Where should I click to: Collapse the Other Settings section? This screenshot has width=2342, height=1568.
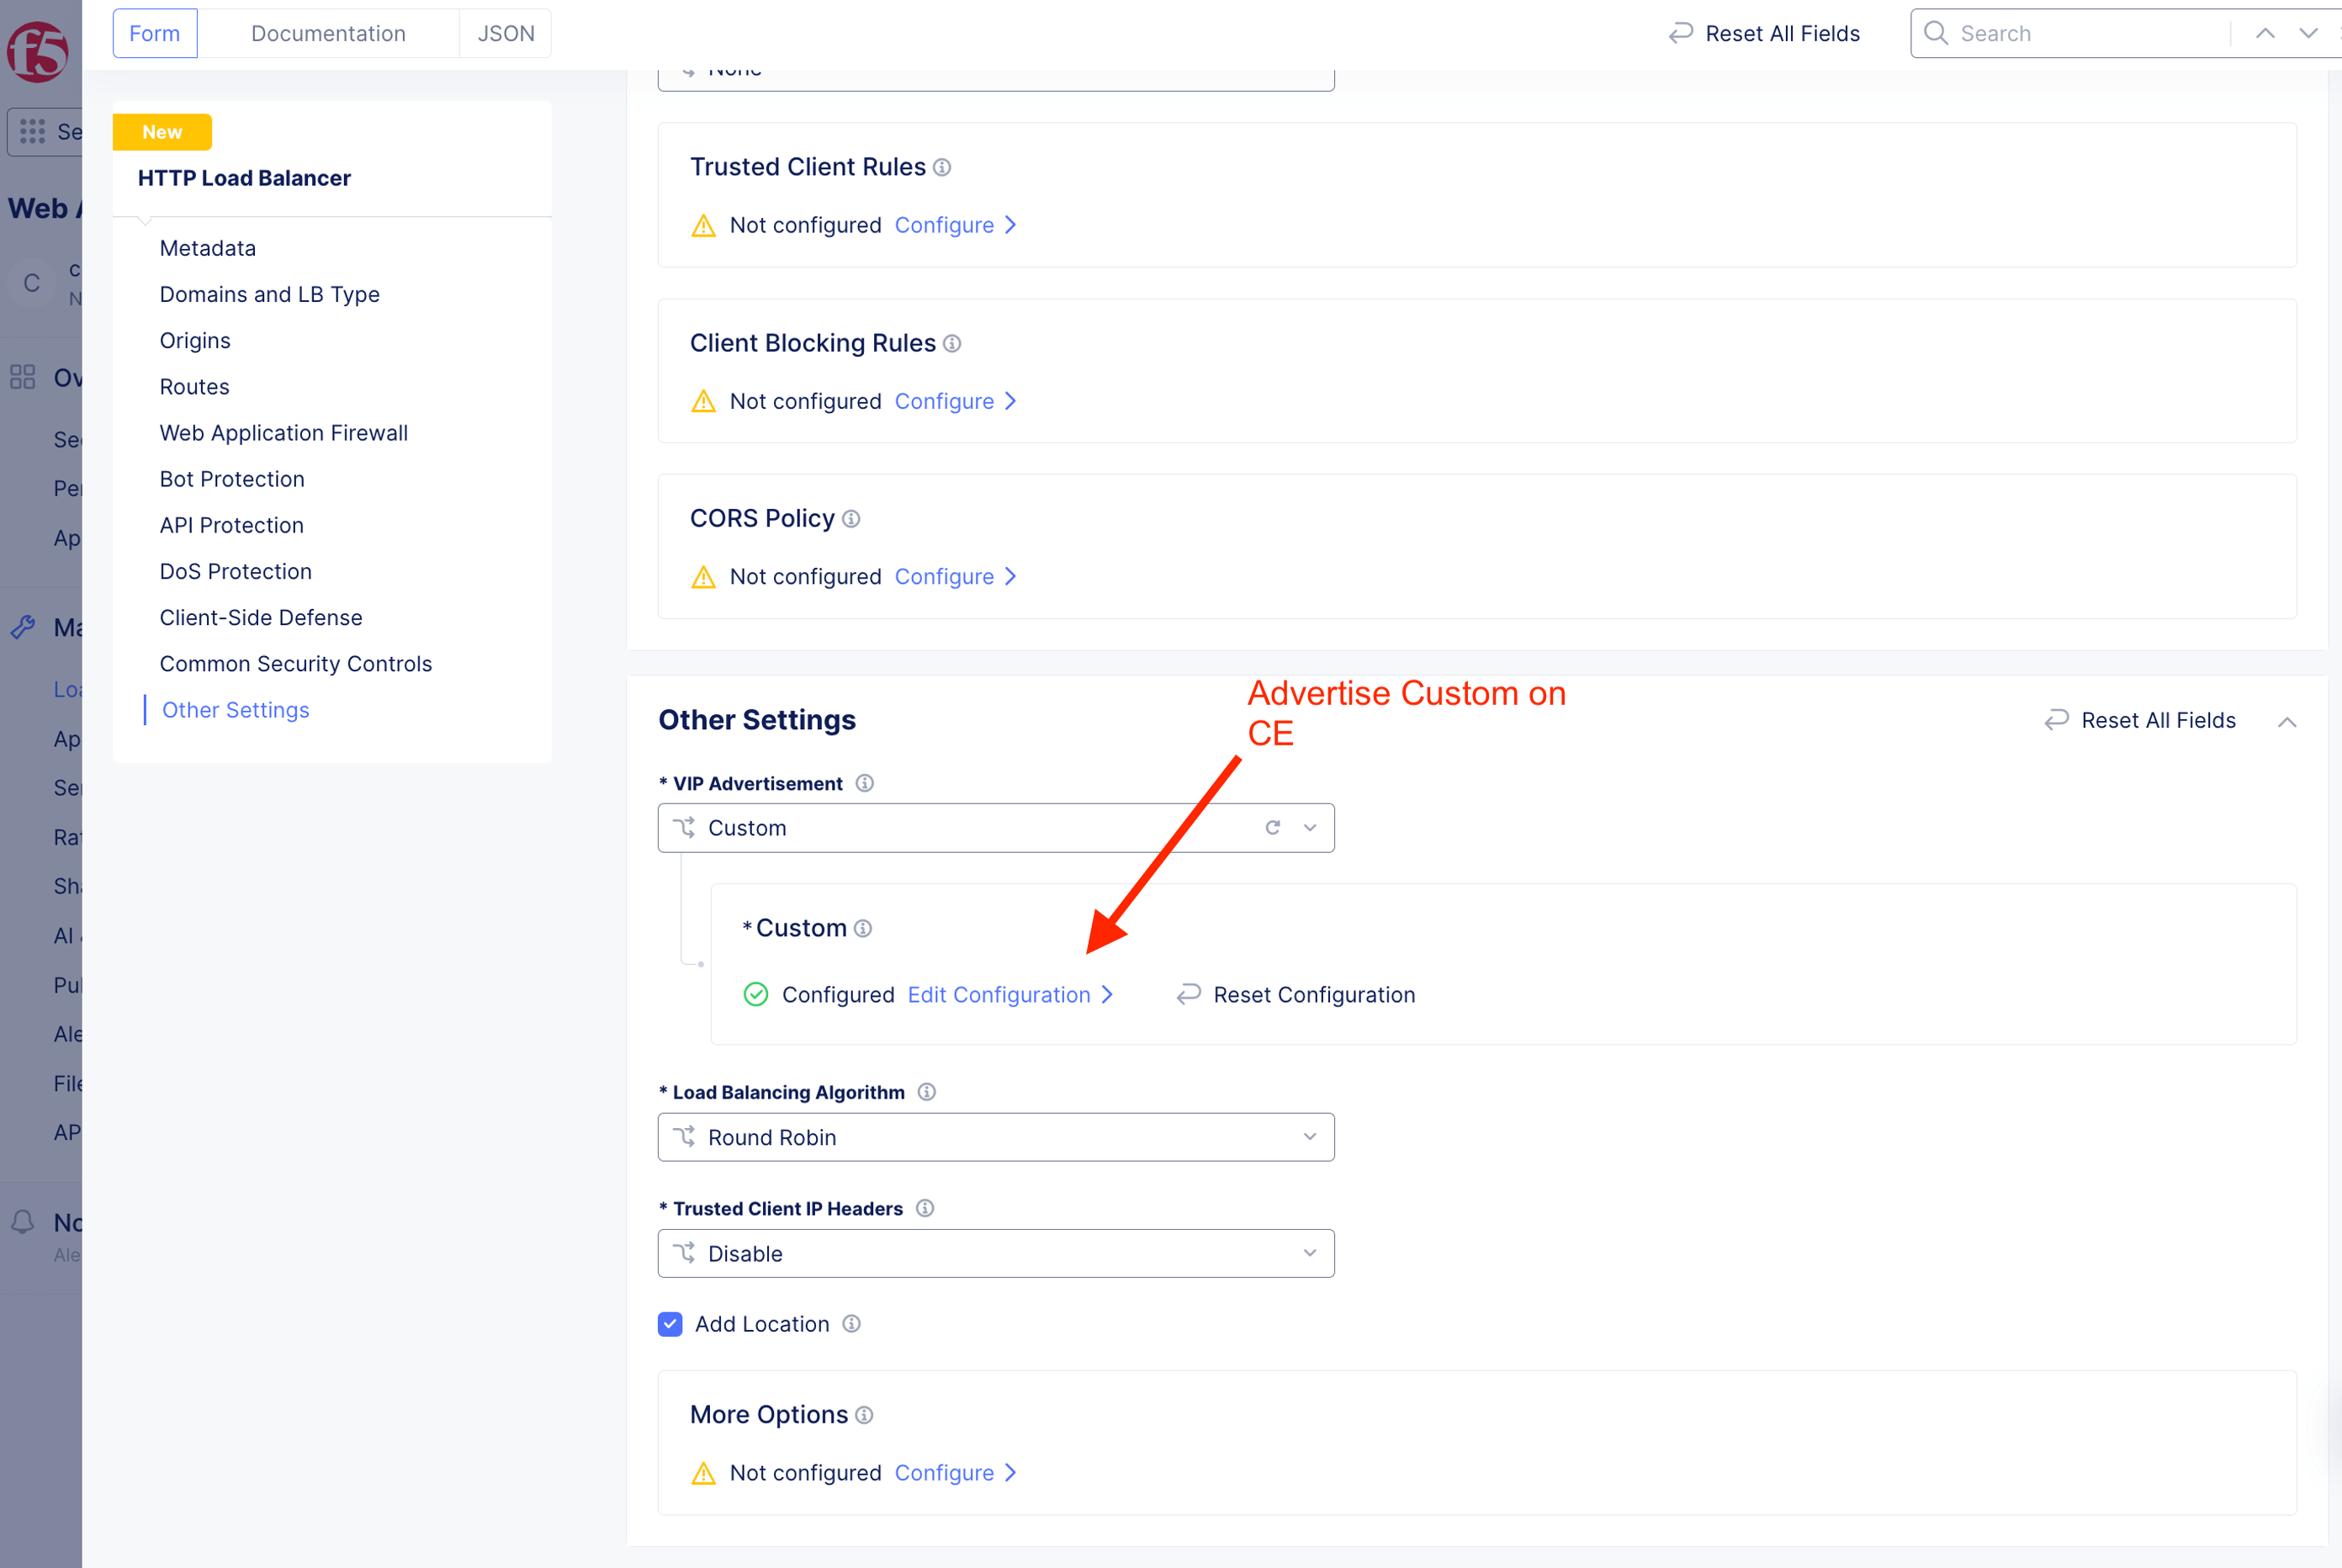point(2287,721)
